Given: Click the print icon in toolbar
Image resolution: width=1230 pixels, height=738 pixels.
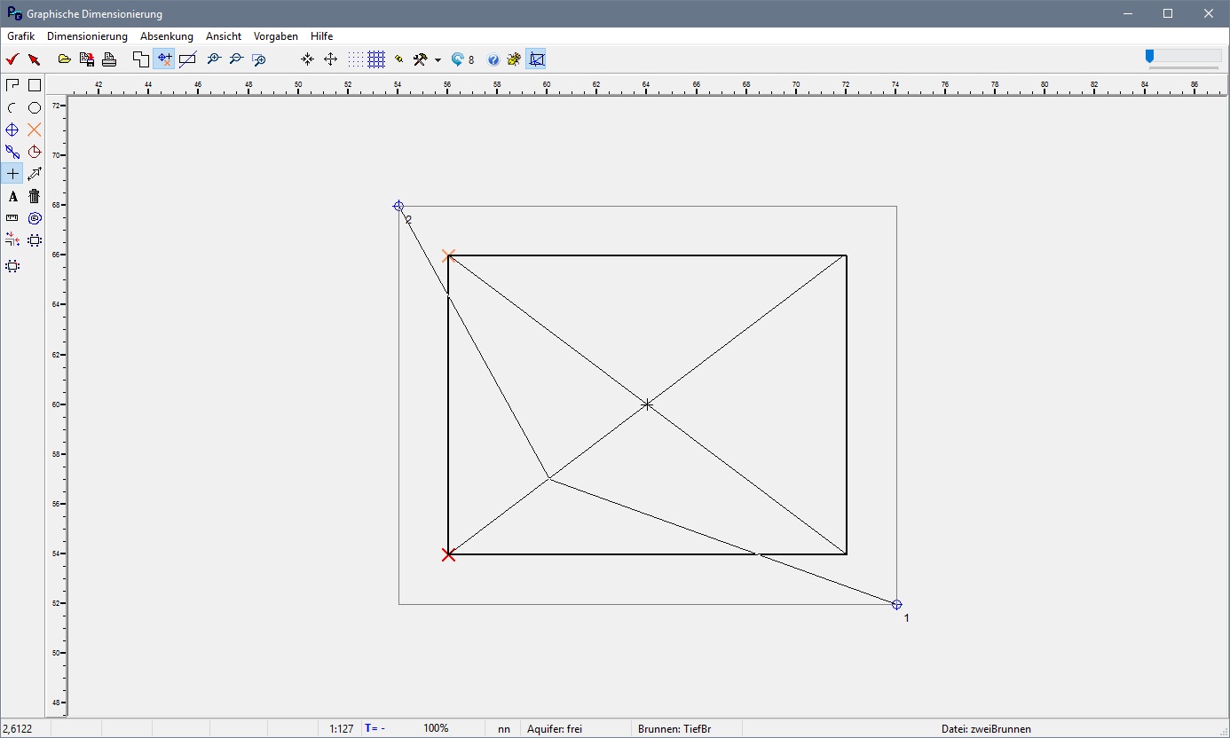Looking at the screenshot, I should (109, 59).
